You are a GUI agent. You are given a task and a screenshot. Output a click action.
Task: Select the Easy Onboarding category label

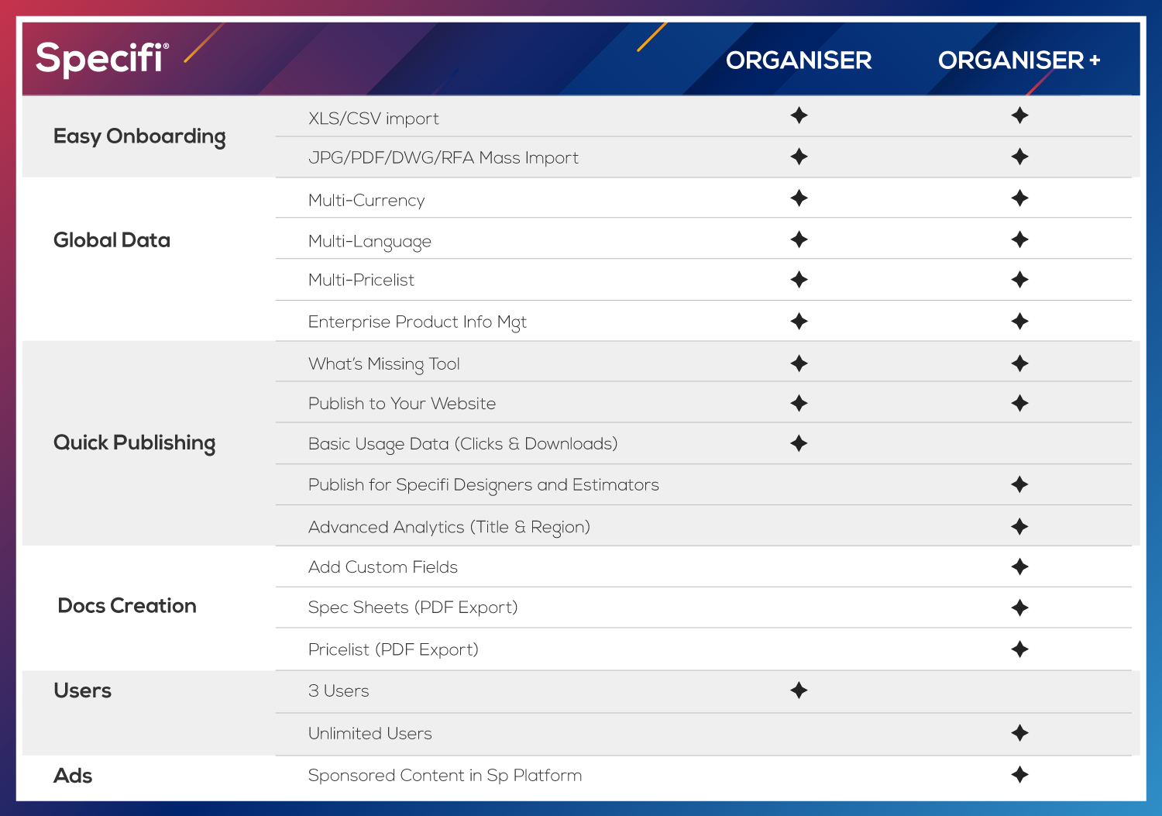pos(139,137)
